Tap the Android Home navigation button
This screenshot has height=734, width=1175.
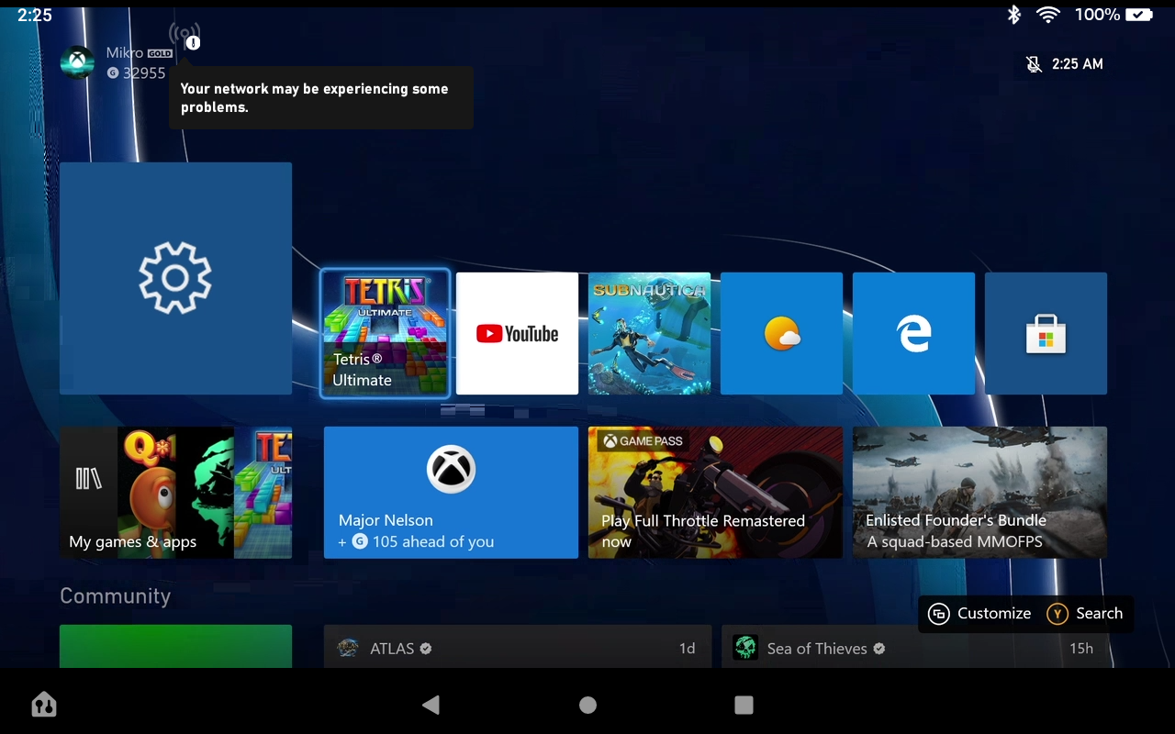click(587, 705)
